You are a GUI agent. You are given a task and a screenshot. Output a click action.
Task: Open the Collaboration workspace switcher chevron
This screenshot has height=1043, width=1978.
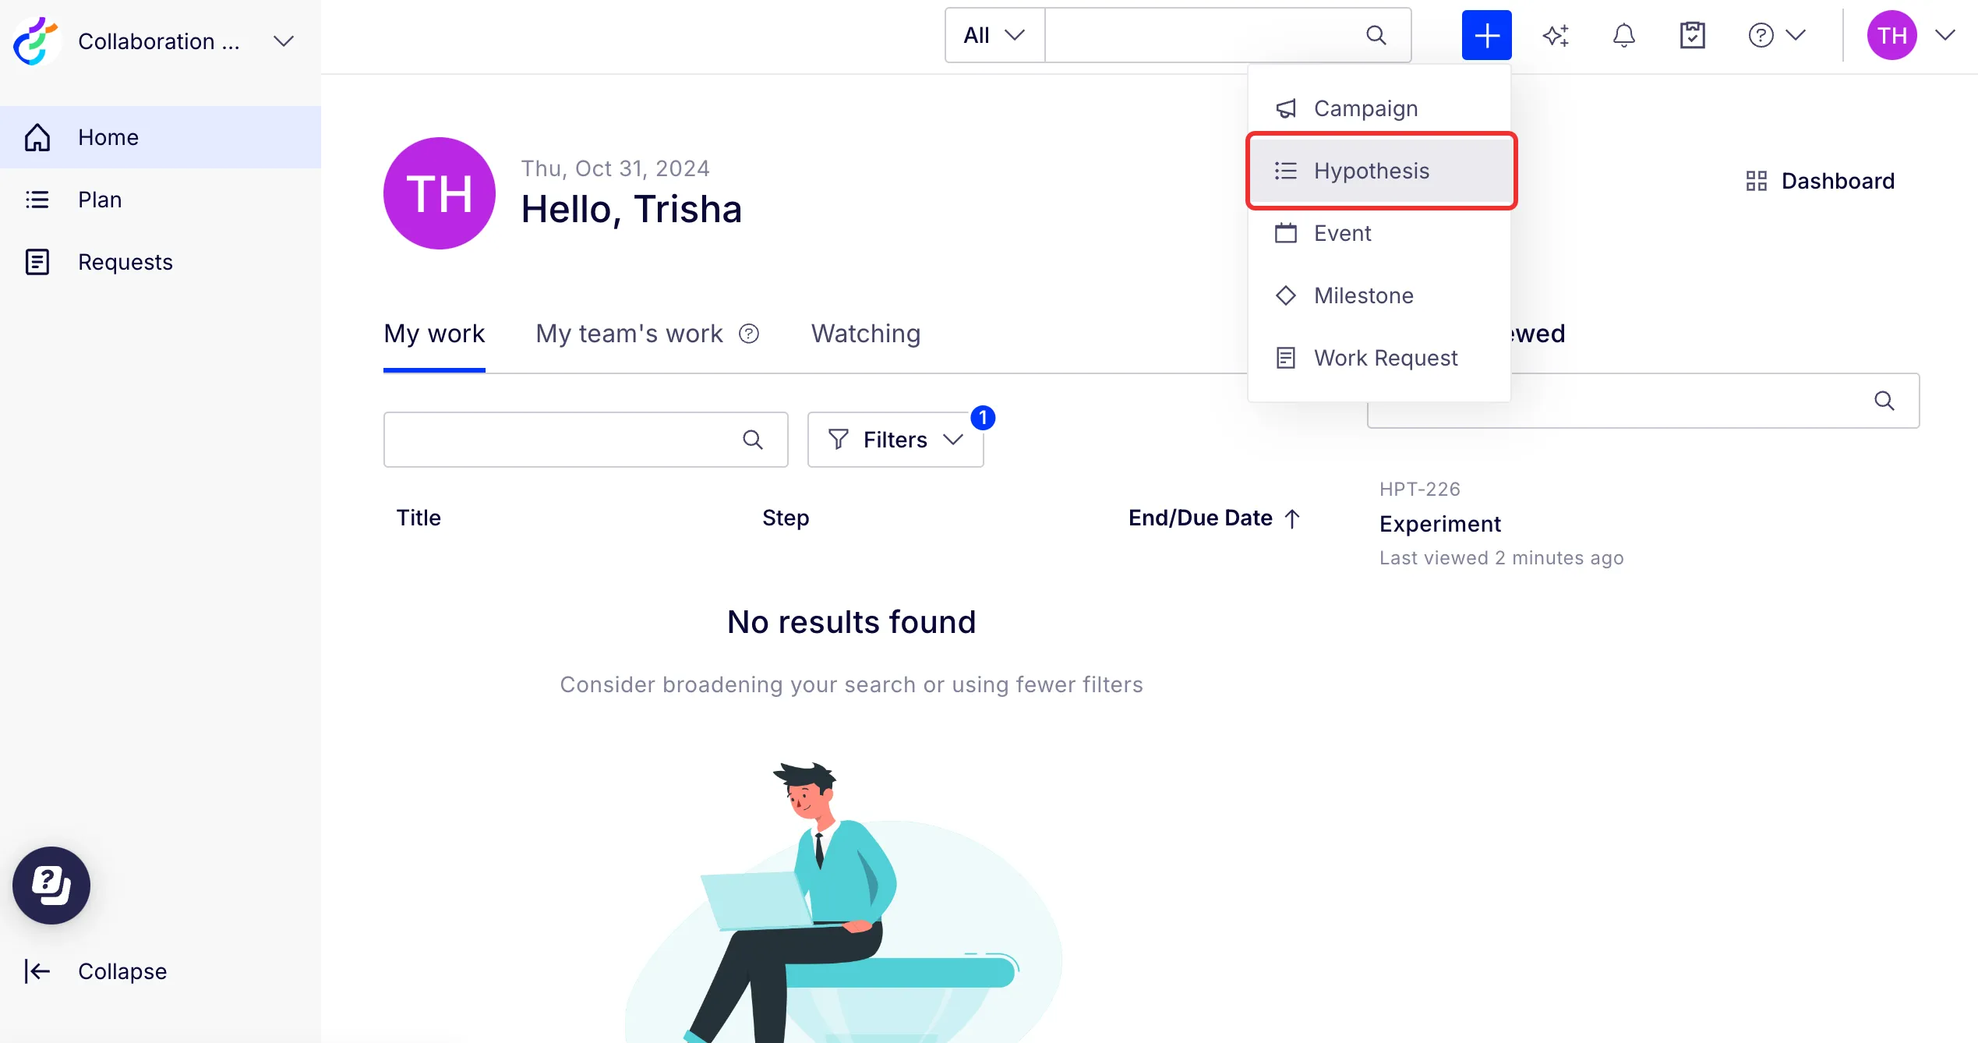(284, 41)
